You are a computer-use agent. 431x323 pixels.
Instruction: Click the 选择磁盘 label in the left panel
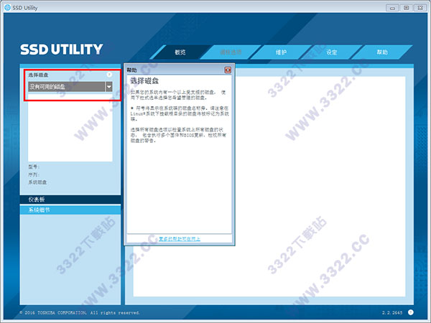click(x=38, y=75)
